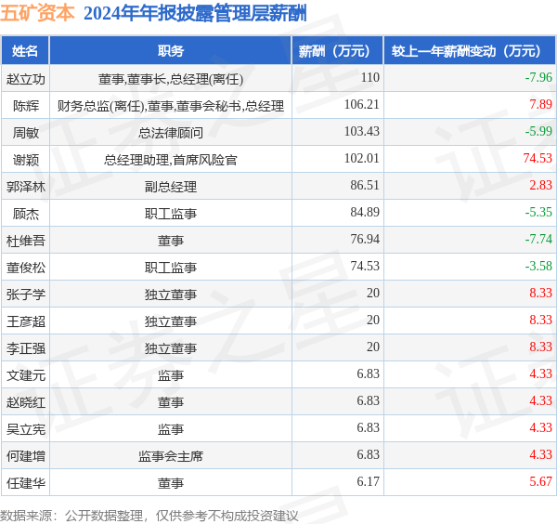Click 赵晓红's salary value 6.83
557x524 pixels.
click(x=368, y=400)
